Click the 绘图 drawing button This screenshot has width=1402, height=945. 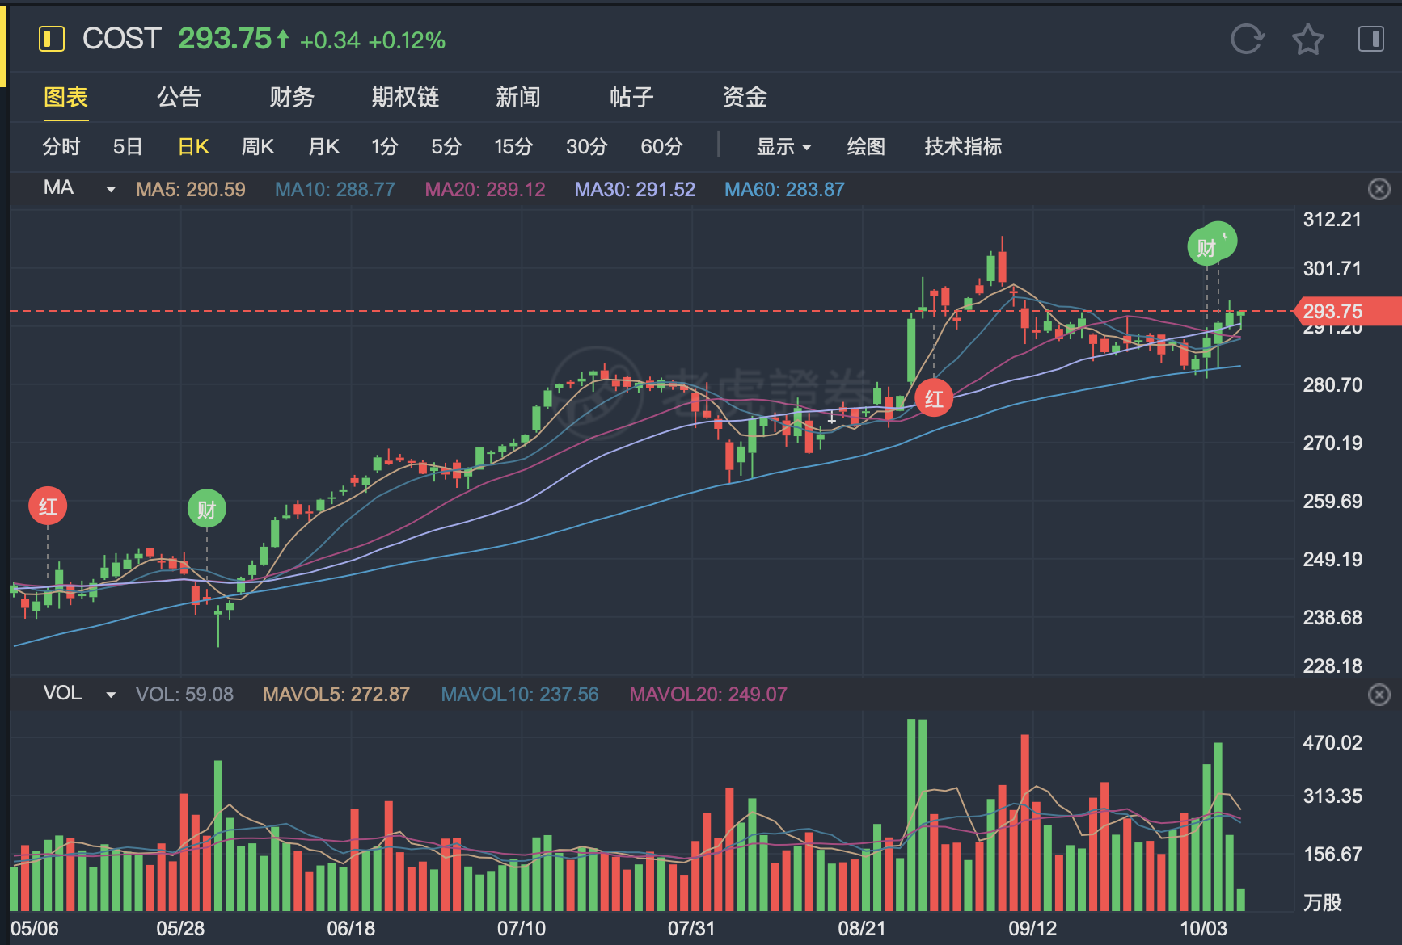866,146
